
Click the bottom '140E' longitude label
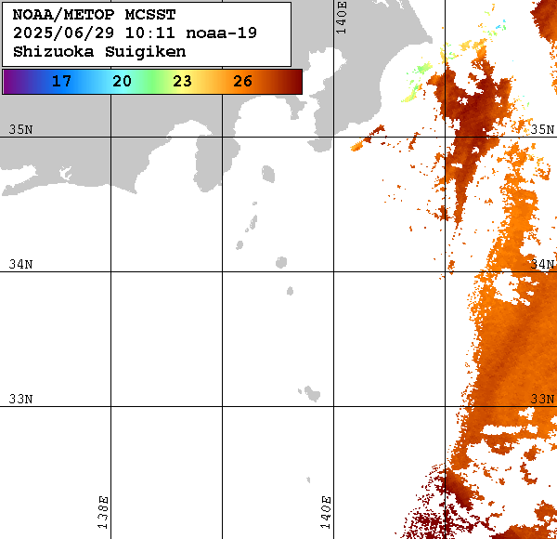(326, 512)
